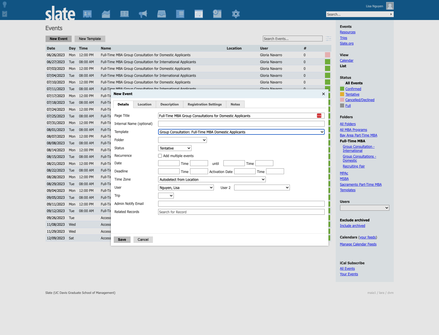Open the filter sliders icon beside Search Events
439x335 pixels.
(x=328, y=39)
